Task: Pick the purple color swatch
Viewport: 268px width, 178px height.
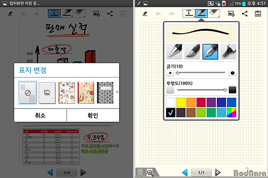Action: 211,102
